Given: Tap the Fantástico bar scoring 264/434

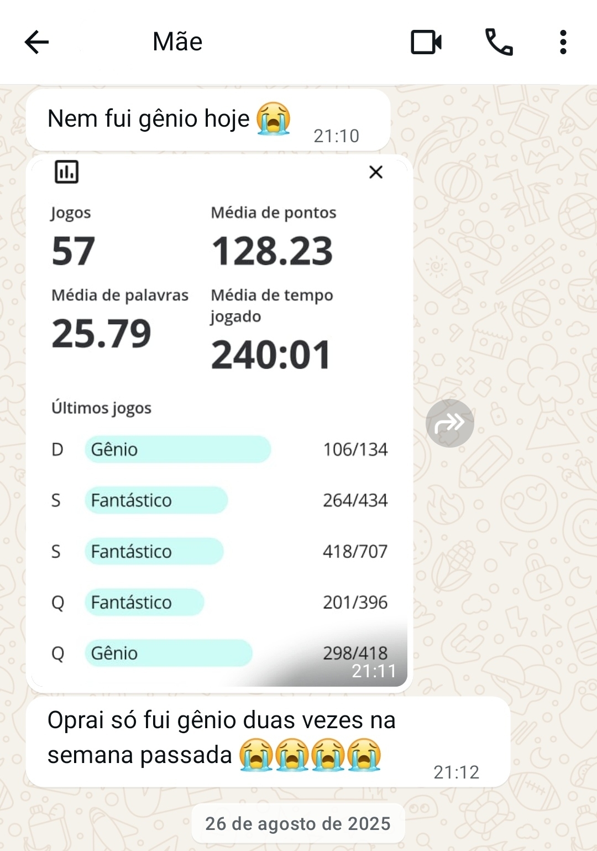Looking at the screenshot, I should tap(156, 500).
